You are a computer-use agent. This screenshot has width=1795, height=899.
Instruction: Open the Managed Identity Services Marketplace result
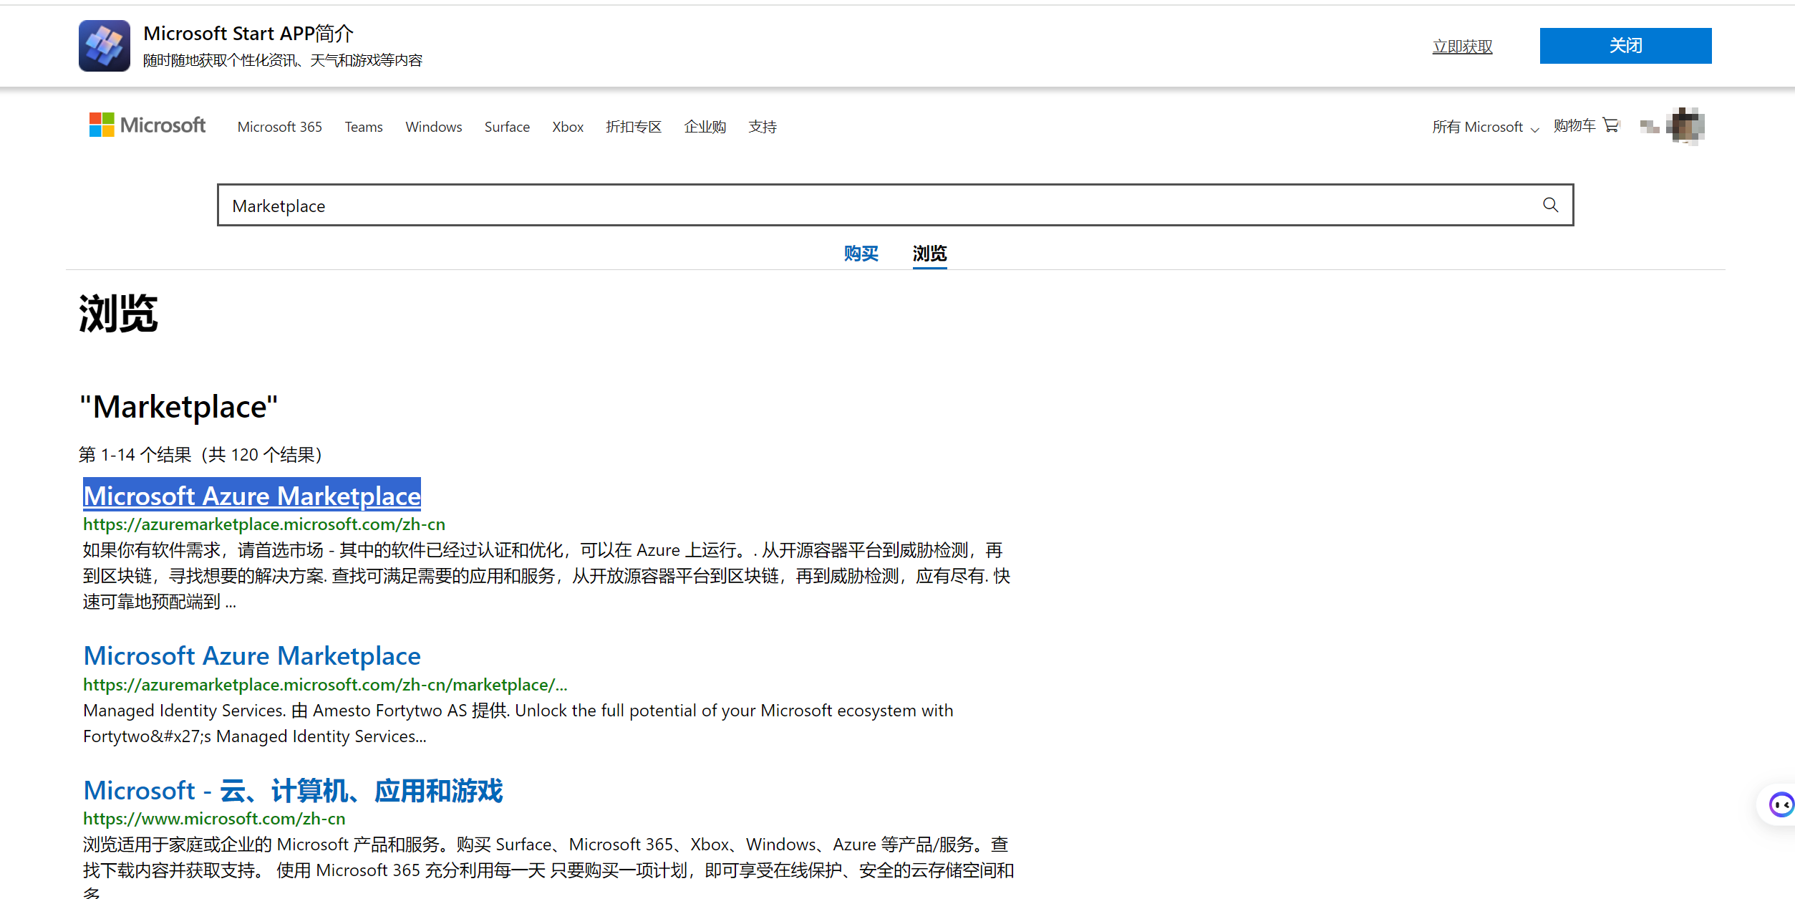coord(252,656)
